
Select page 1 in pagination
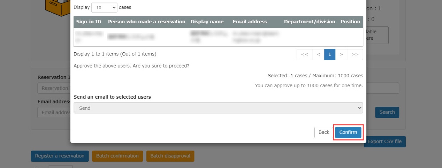(330, 55)
